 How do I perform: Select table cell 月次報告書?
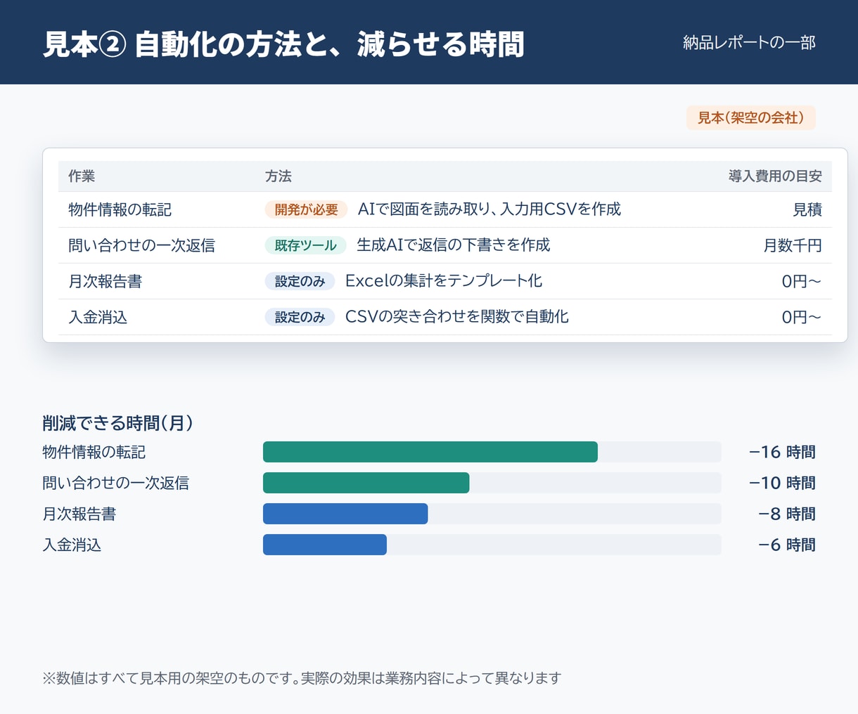[x=105, y=281]
